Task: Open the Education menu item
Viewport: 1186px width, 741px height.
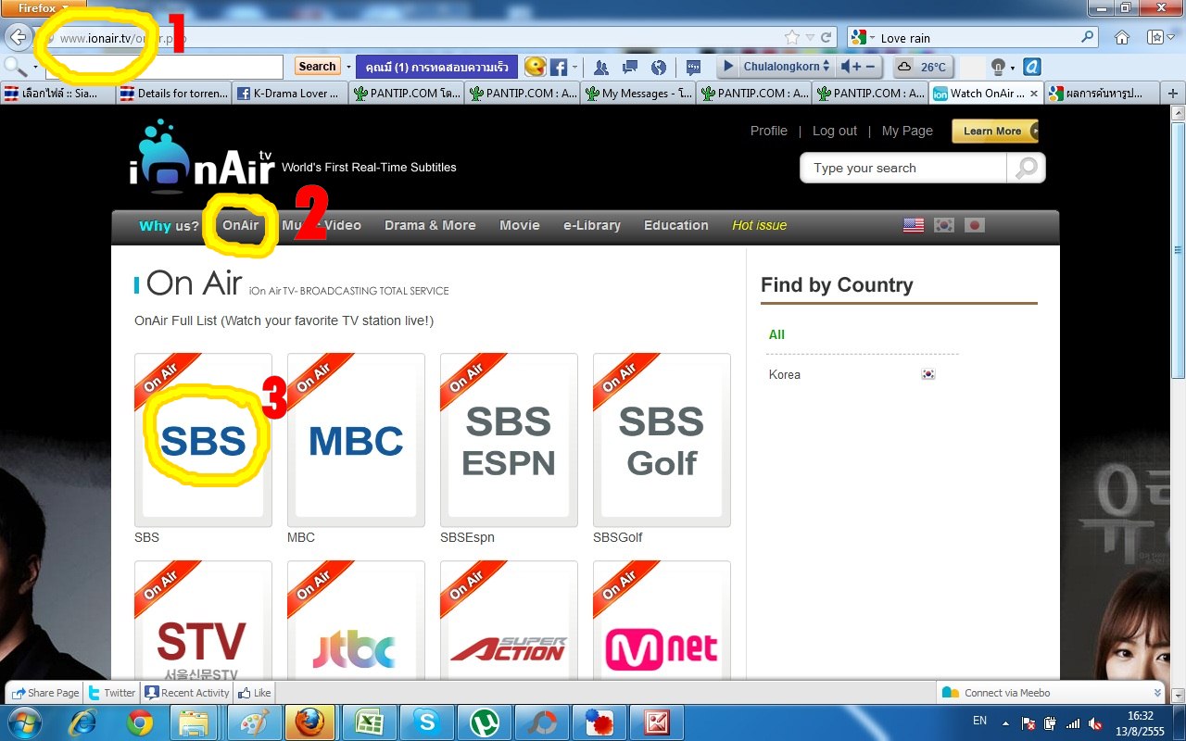Action: [676, 225]
